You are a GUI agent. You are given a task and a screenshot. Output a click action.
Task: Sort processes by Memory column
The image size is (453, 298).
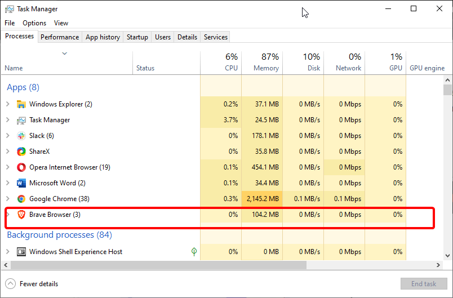pyautogui.click(x=262, y=63)
